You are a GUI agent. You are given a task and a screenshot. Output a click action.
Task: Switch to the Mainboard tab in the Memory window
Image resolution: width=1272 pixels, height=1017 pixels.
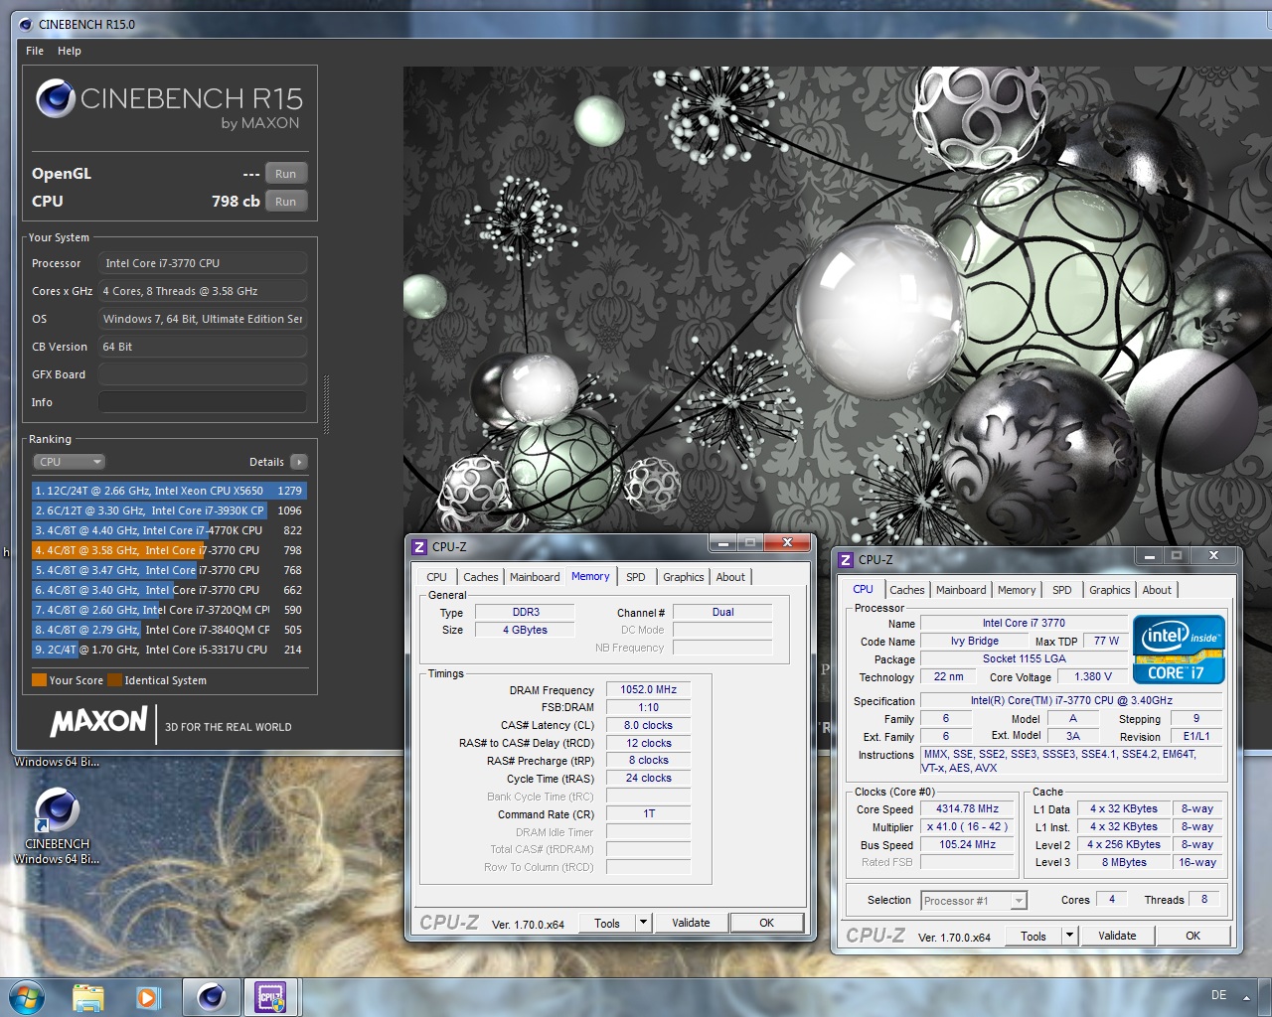coord(535,577)
